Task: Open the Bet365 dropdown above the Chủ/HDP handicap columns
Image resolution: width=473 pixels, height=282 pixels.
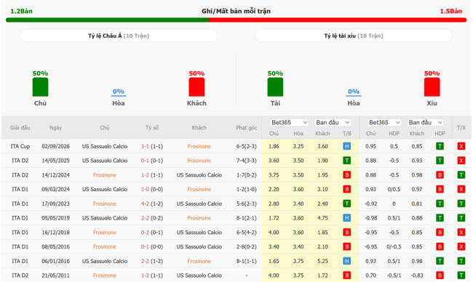Action: click(x=383, y=123)
